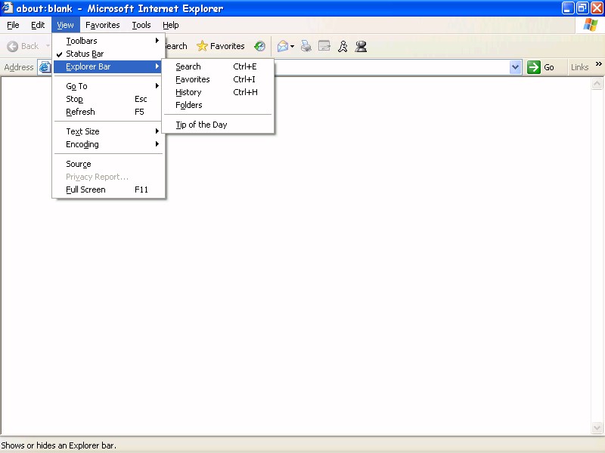The image size is (605, 453).
Task: Click the Links toolbar label
Action: 579,67
